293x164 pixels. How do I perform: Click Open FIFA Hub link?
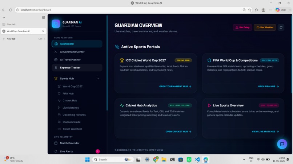[x=268, y=87]
